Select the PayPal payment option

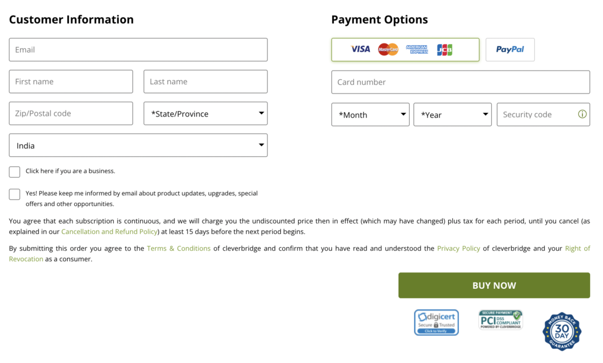510,49
